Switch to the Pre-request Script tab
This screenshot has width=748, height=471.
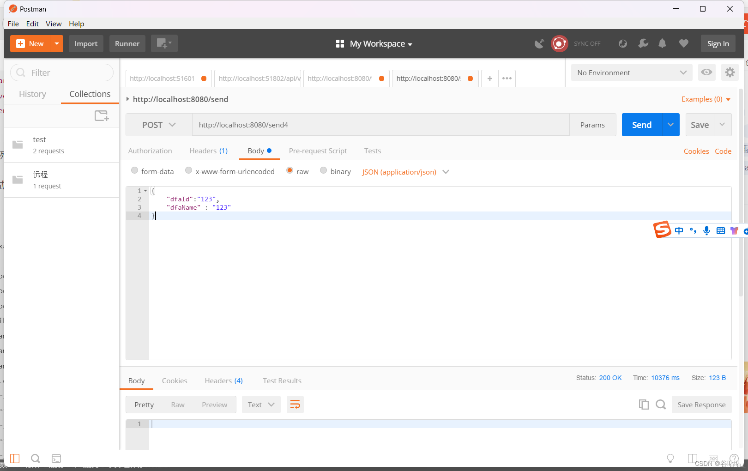click(x=318, y=151)
